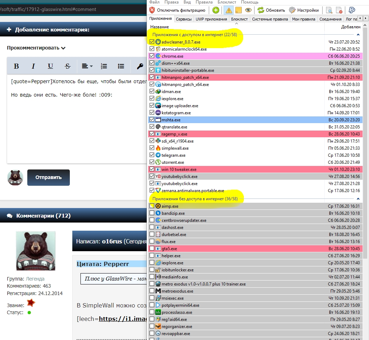The height and width of the screenshot is (340, 369).
Task: Collapse the apps with internet access group
Action: click(x=358, y=35)
